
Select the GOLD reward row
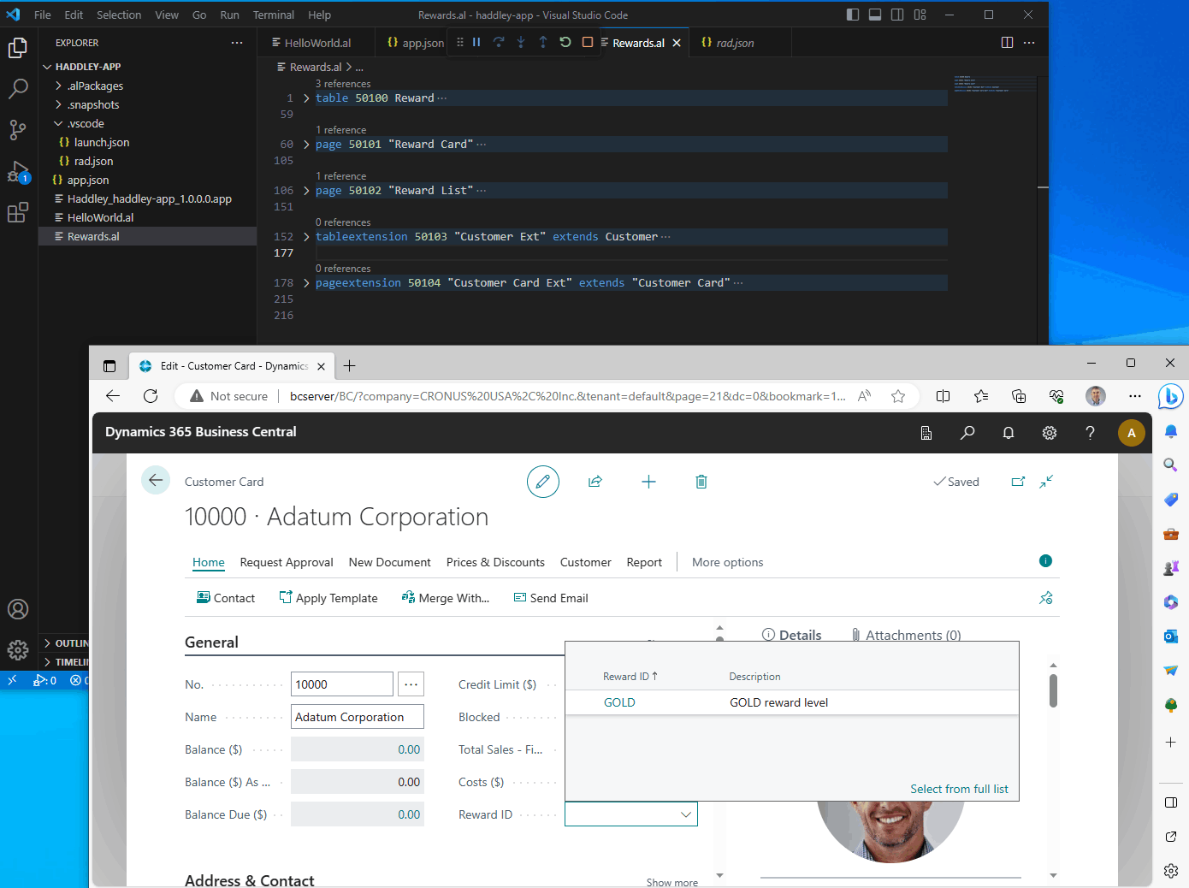tap(619, 702)
